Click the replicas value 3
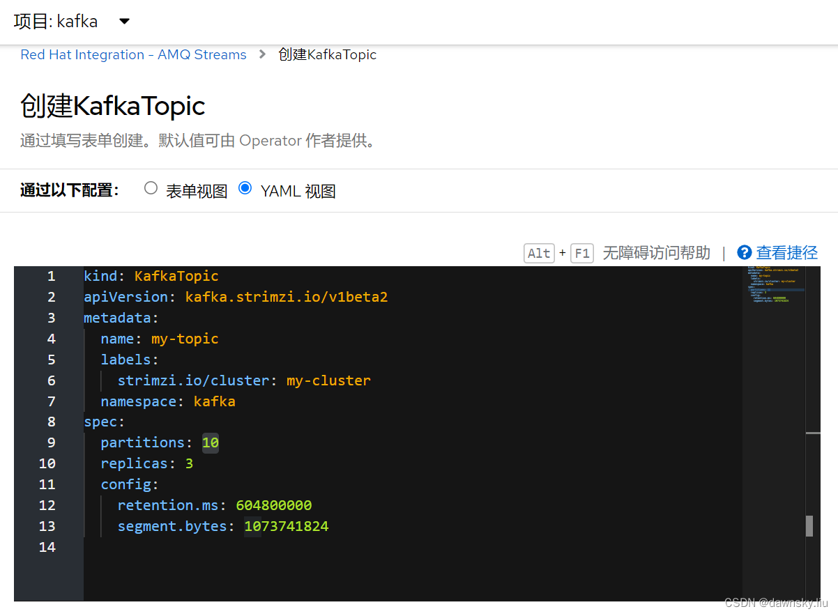The width and height of the screenshot is (838, 616). coord(189,463)
